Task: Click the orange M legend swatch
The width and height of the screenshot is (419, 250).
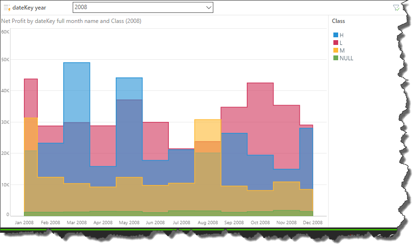Action: (x=336, y=51)
